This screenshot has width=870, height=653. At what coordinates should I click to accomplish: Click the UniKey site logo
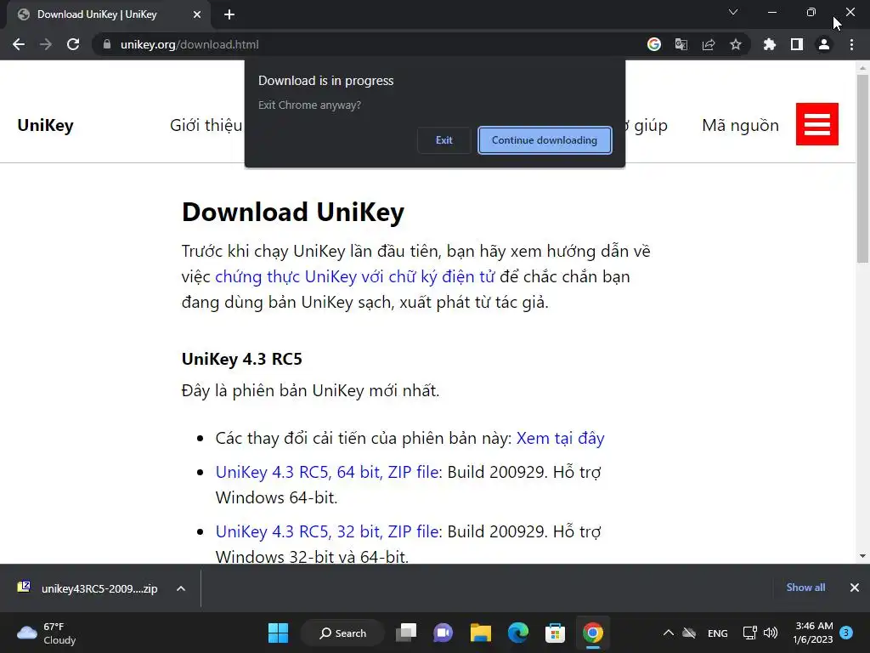pyautogui.click(x=46, y=126)
